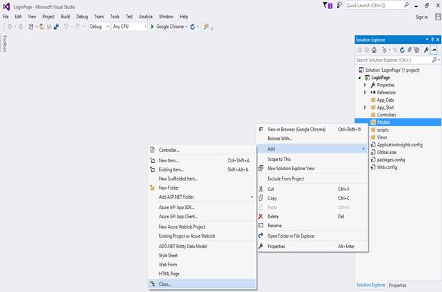Click the Quick Launch search magnifier icon

pos(407,5)
